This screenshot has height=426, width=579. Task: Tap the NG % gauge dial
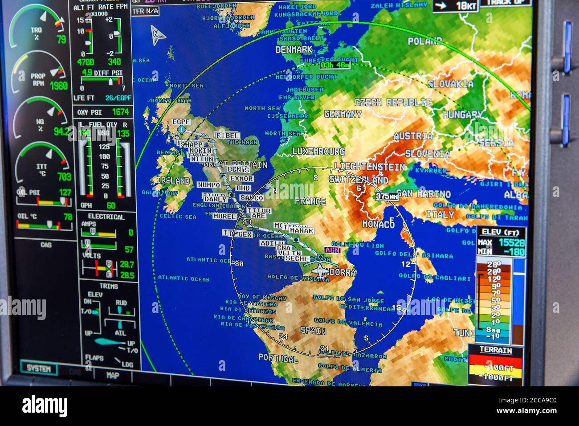point(41,118)
